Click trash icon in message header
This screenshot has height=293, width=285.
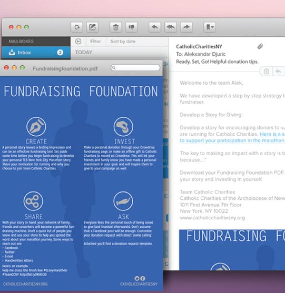266,71
